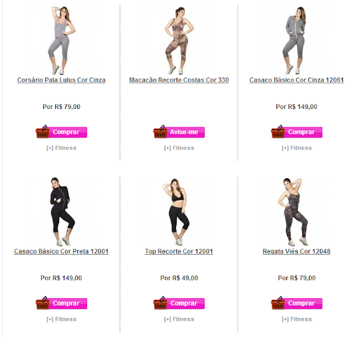Open Regata Viés Cor 12048 link
The height and width of the screenshot is (340, 353).
[x=297, y=251]
